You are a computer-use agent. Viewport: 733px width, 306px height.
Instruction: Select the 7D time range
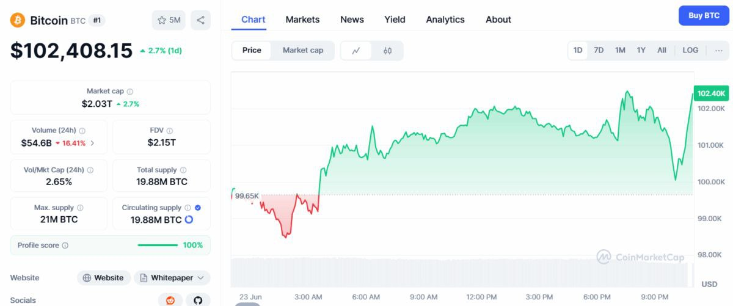[599, 50]
